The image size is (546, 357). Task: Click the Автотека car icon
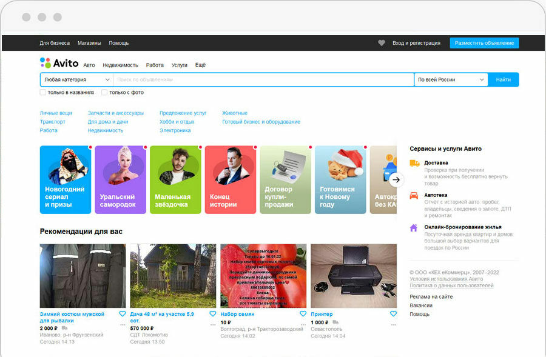414,196
